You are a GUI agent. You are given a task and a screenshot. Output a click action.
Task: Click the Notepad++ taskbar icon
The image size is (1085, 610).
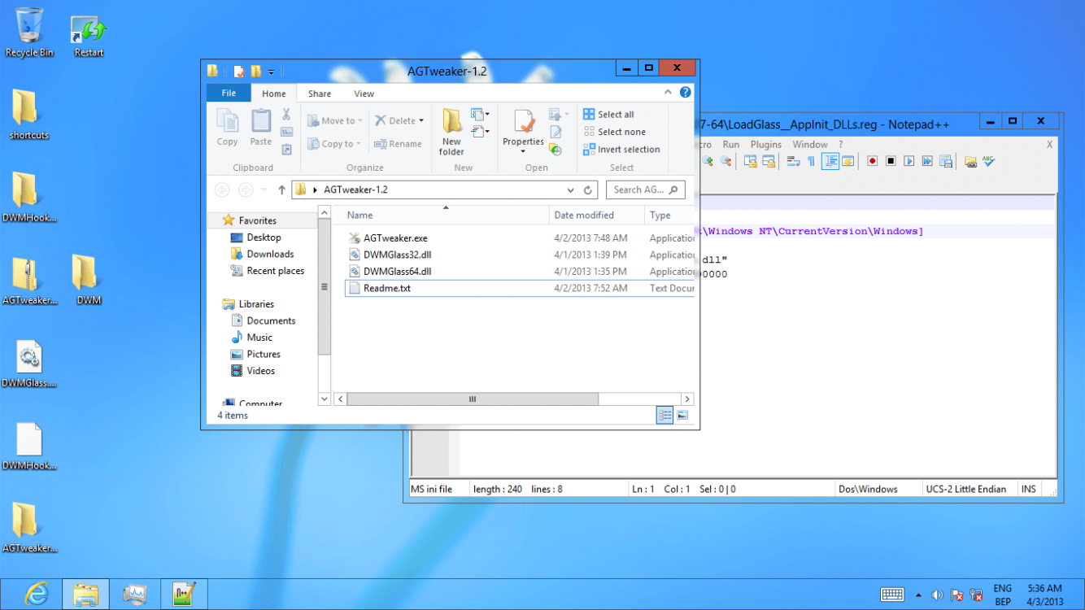(184, 595)
